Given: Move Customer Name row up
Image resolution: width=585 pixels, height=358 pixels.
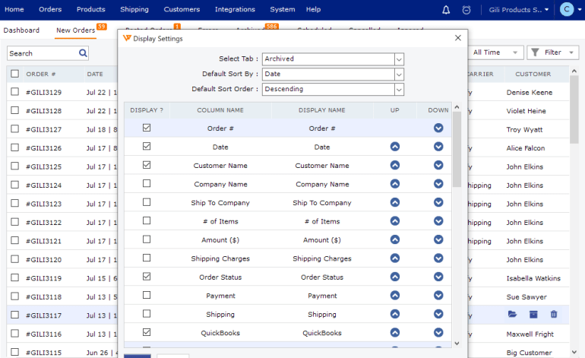Looking at the screenshot, I should pyautogui.click(x=395, y=166).
